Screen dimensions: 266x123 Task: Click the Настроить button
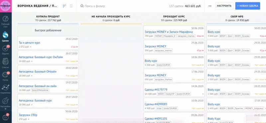coord(224,6)
